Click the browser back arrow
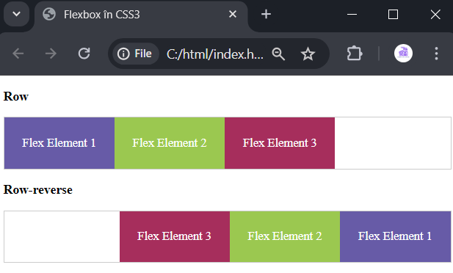453x273 pixels. (18, 54)
